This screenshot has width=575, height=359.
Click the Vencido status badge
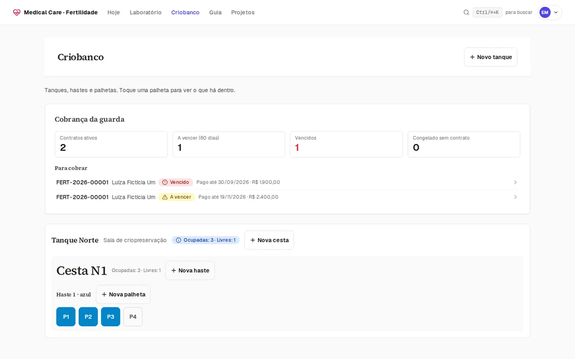point(176,182)
